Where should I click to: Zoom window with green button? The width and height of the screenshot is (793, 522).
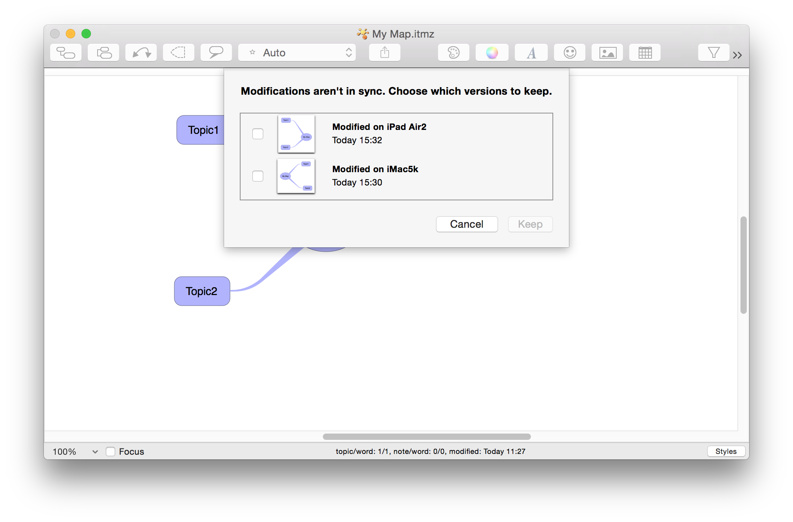click(86, 34)
